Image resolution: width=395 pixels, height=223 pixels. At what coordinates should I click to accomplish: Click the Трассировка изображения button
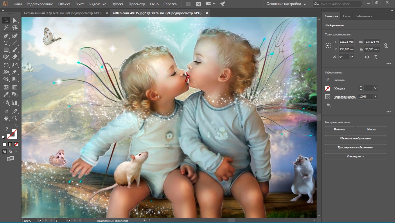pos(355,148)
